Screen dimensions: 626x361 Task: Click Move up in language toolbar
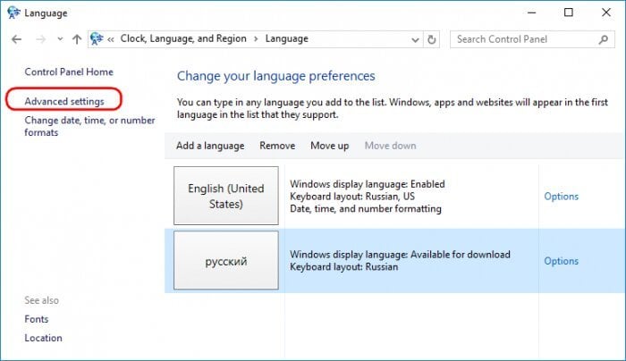point(330,146)
